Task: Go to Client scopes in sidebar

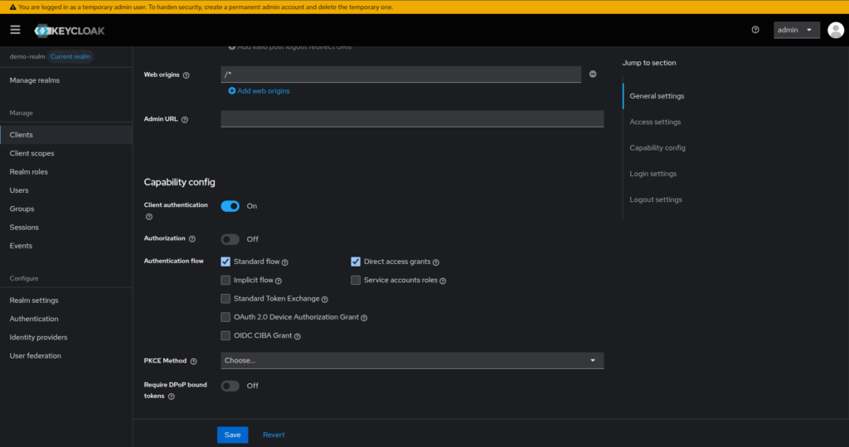Action: coord(32,153)
